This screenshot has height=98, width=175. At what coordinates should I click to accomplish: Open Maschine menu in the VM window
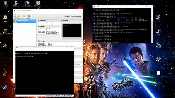point(22,50)
